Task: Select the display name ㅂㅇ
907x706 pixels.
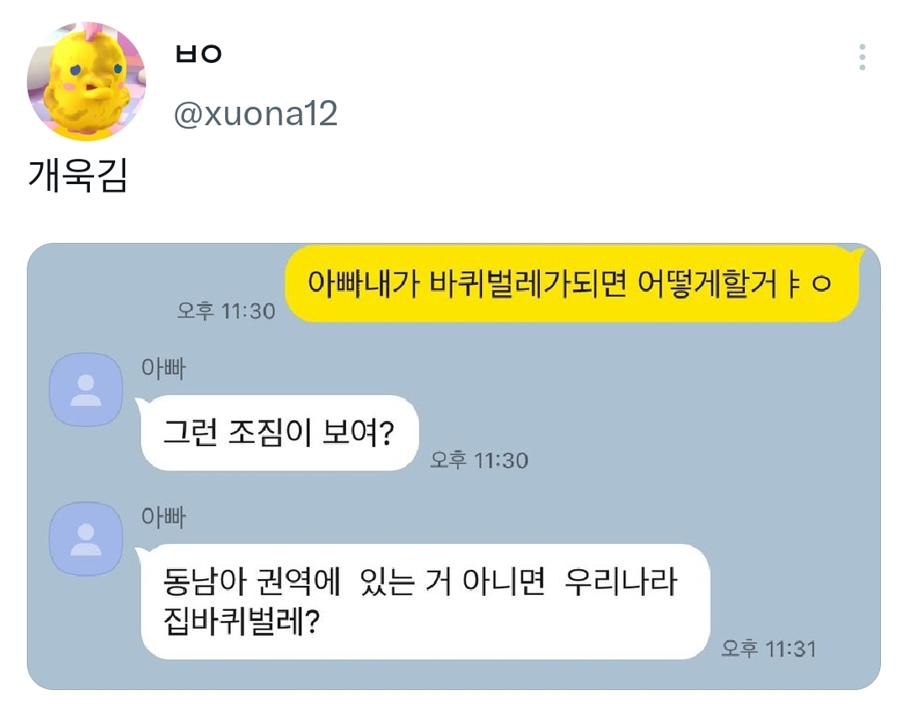Action: (x=198, y=54)
